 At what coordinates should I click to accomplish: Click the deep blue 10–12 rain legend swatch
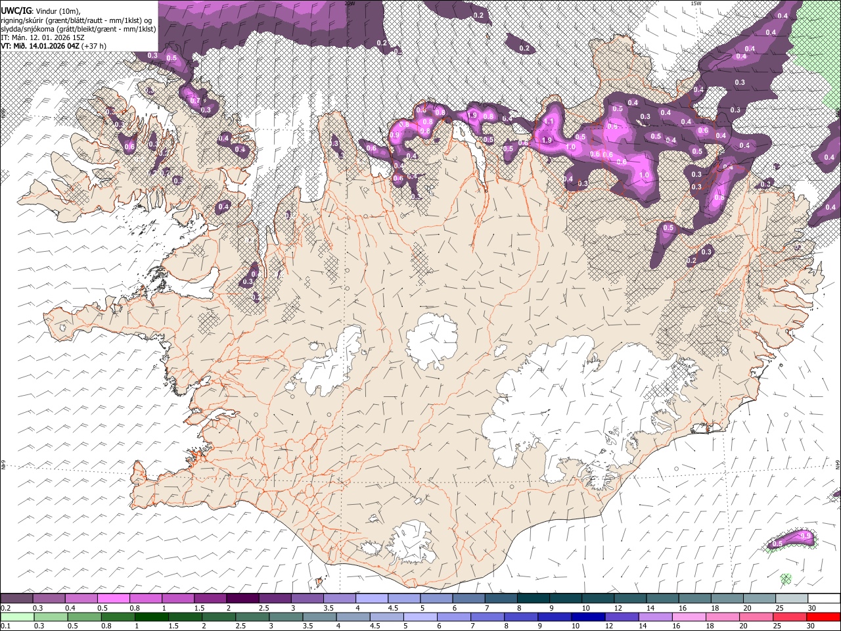click(x=588, y=617)
